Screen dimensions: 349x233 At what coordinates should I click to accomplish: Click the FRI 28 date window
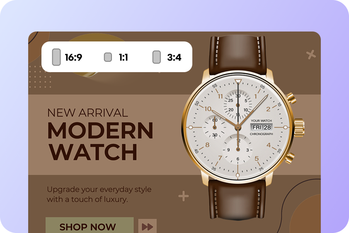(x=261, y=127)
